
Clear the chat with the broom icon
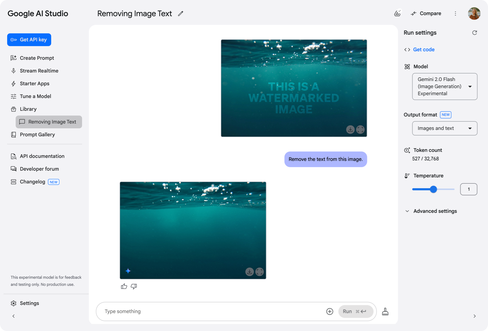click(385, 311)
